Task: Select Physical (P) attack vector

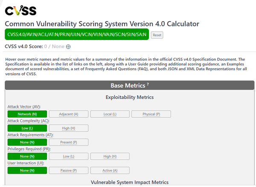Action: (x=151, y=114)
